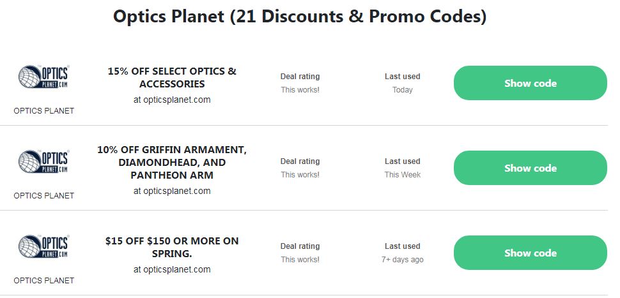Open the 10% Off Griffin Armament deal title
The width and height of the screenshot is (620, 298).
(172, 162)
